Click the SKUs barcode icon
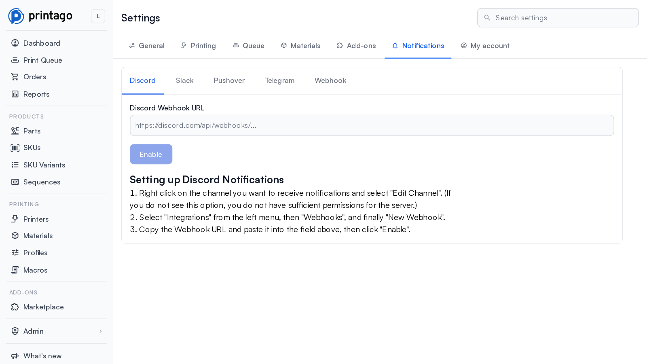The height and width of the screenshot is (364, 647). point(15,148)
